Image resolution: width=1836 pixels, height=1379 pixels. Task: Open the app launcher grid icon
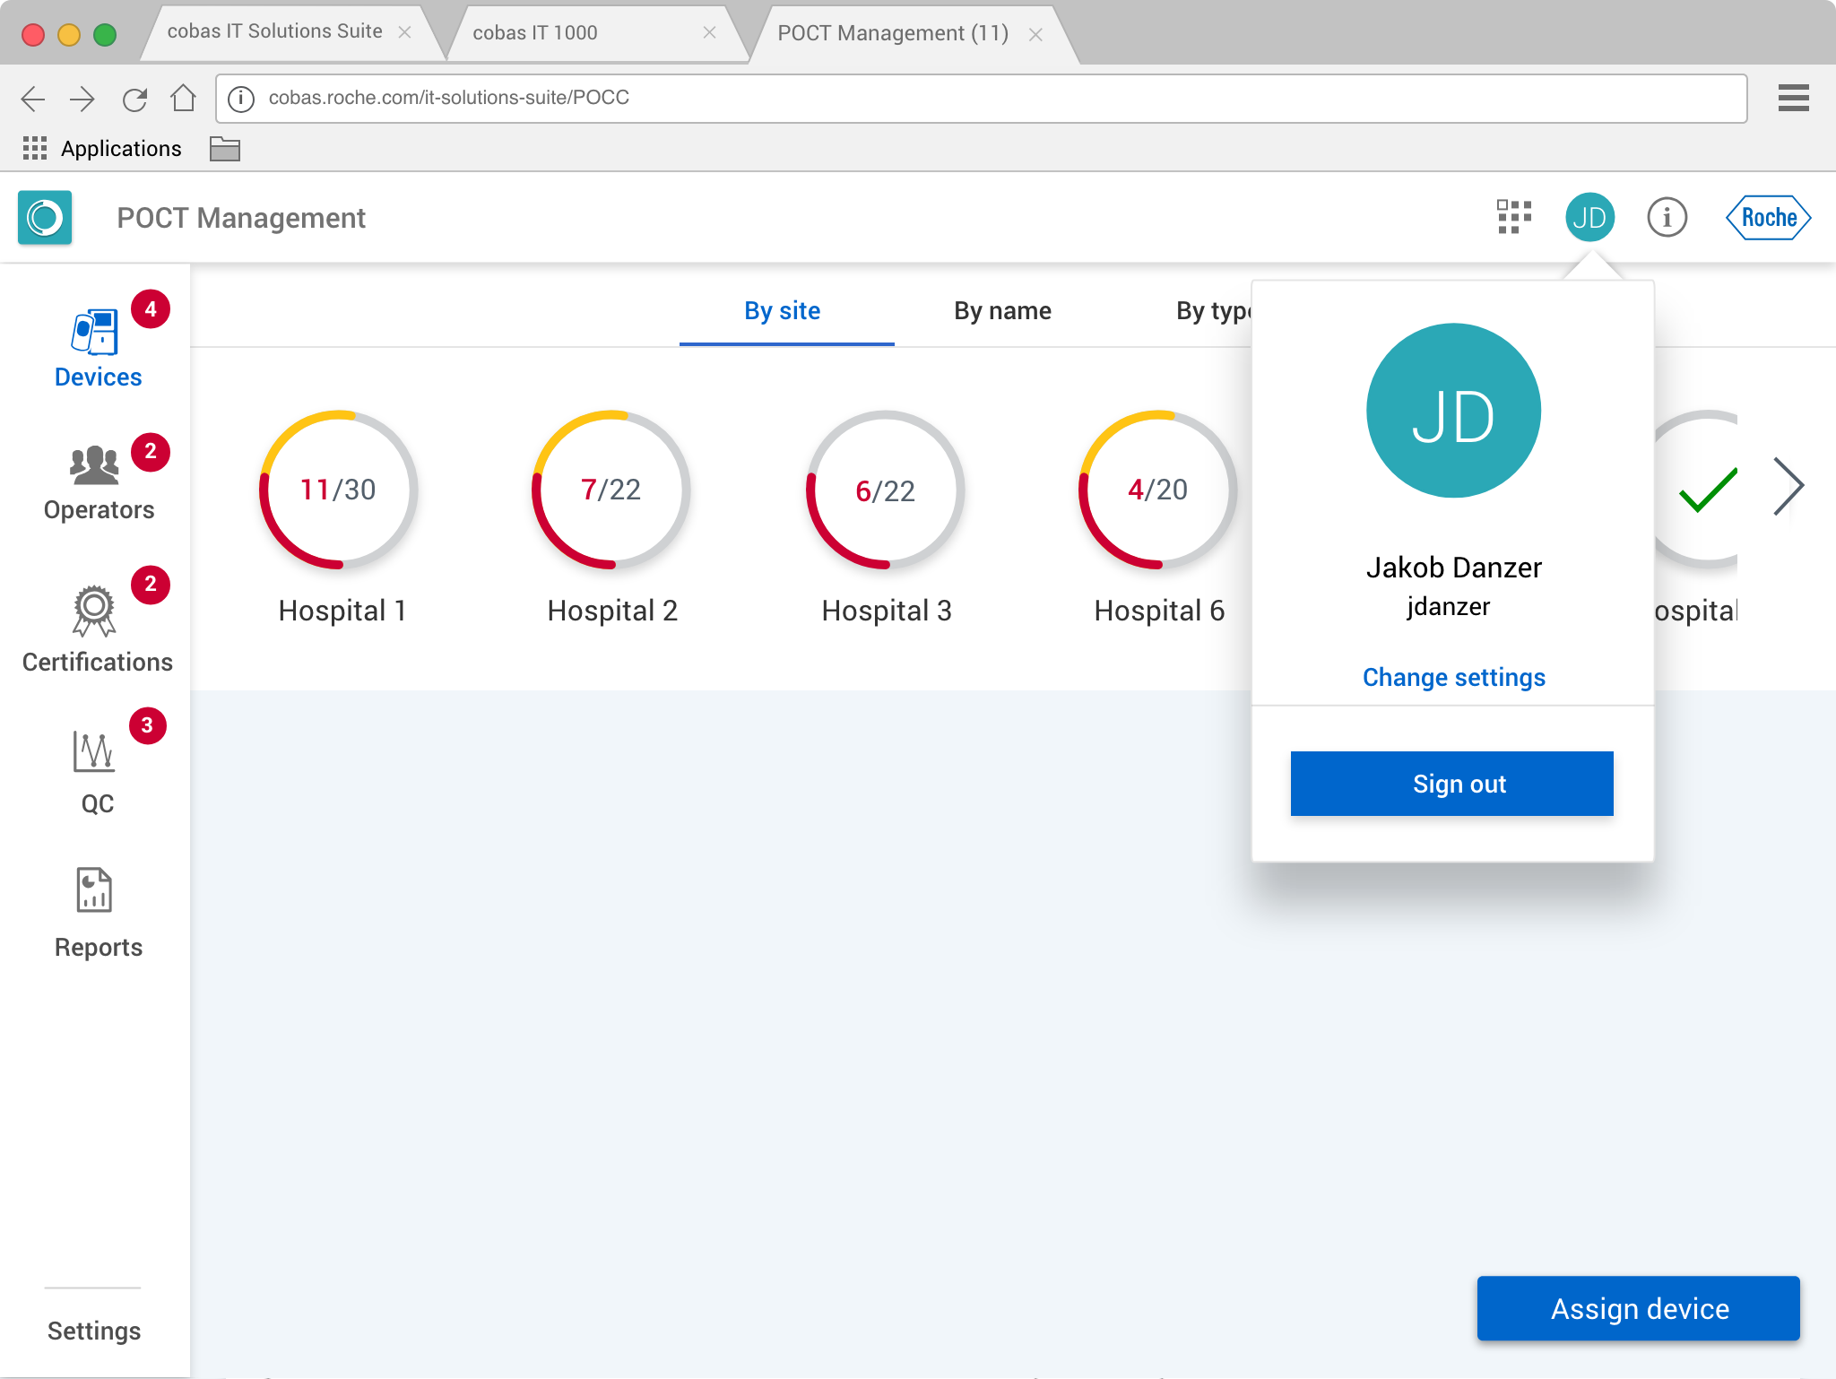[1514, 217]
